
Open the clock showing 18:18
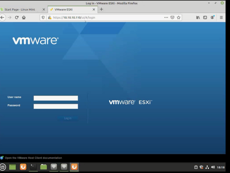pos(221,167)
